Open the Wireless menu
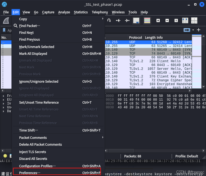This screenshot has height=176, width=206. (118, 12)
